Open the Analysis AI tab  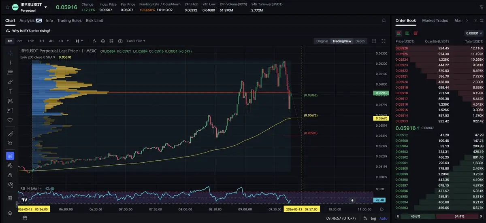(x=30, y=20)
